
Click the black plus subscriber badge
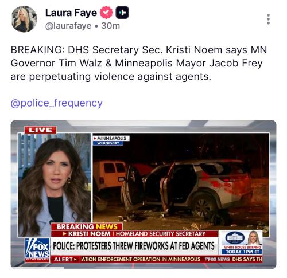[122, 13]
